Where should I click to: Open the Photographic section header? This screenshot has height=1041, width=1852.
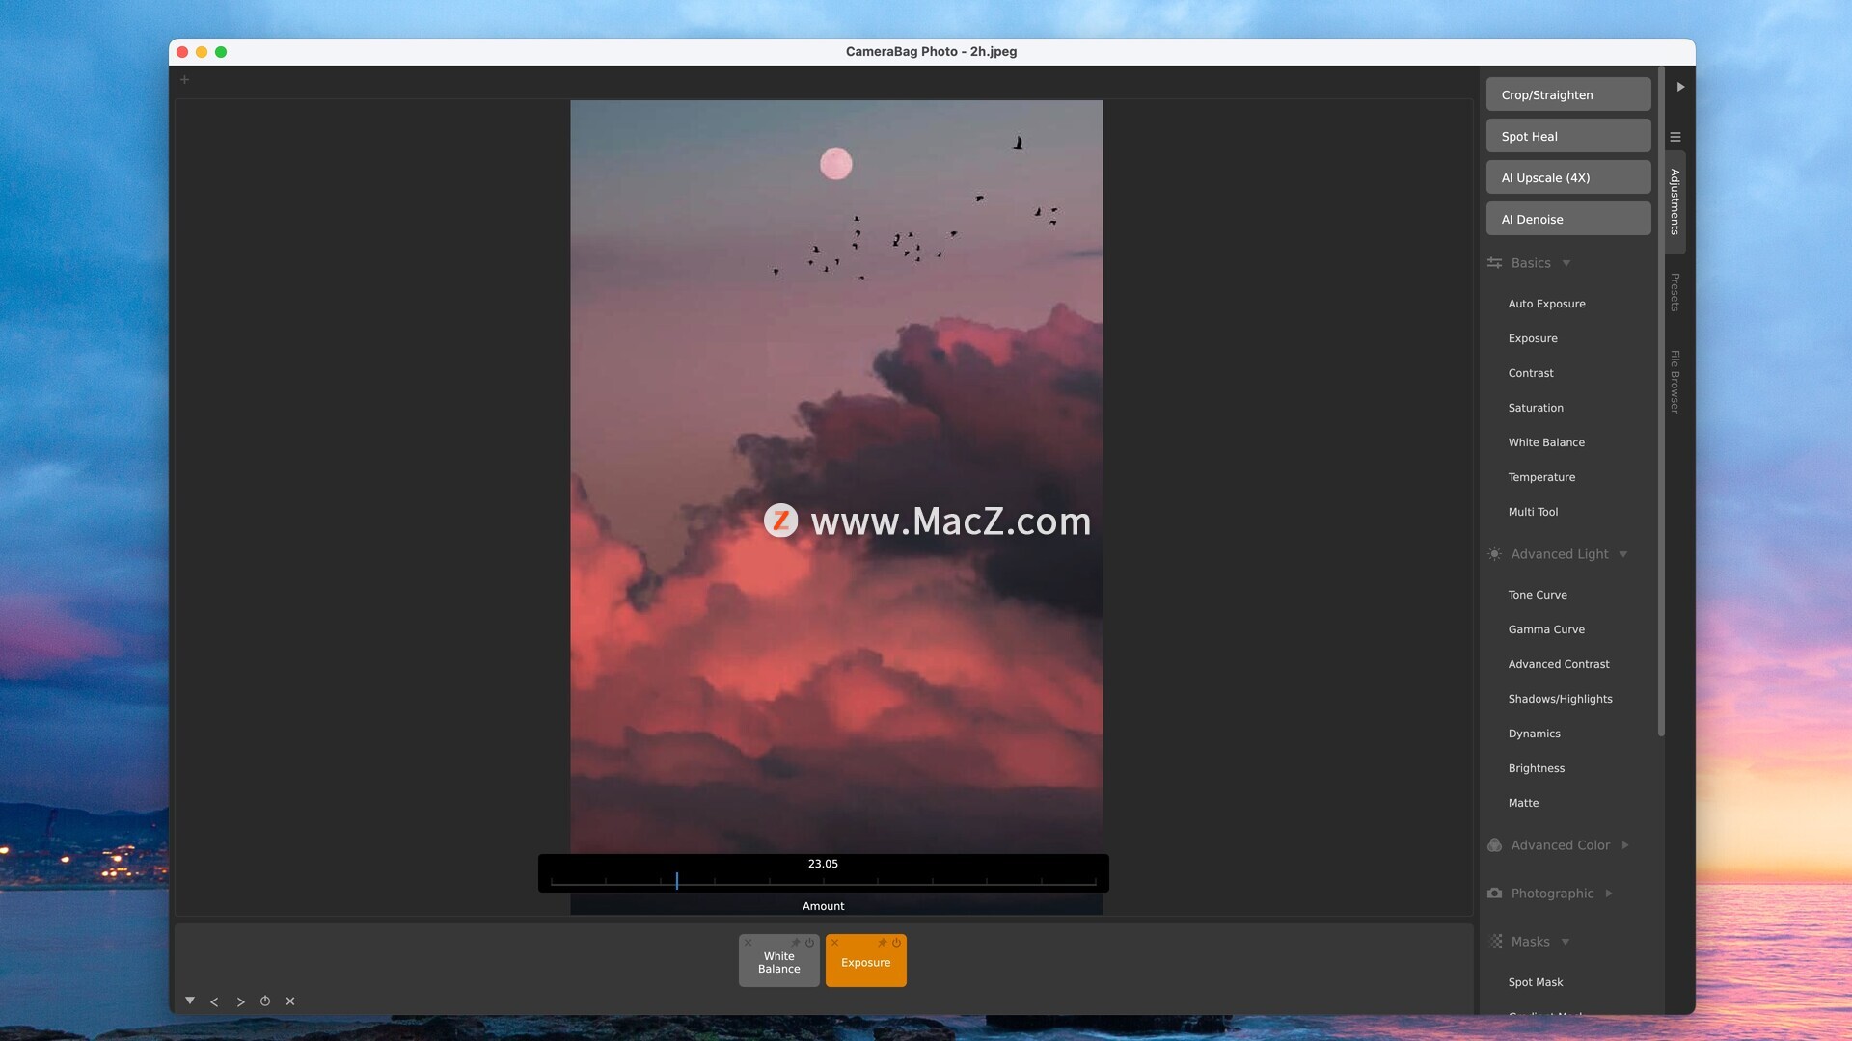point(1552,894)
